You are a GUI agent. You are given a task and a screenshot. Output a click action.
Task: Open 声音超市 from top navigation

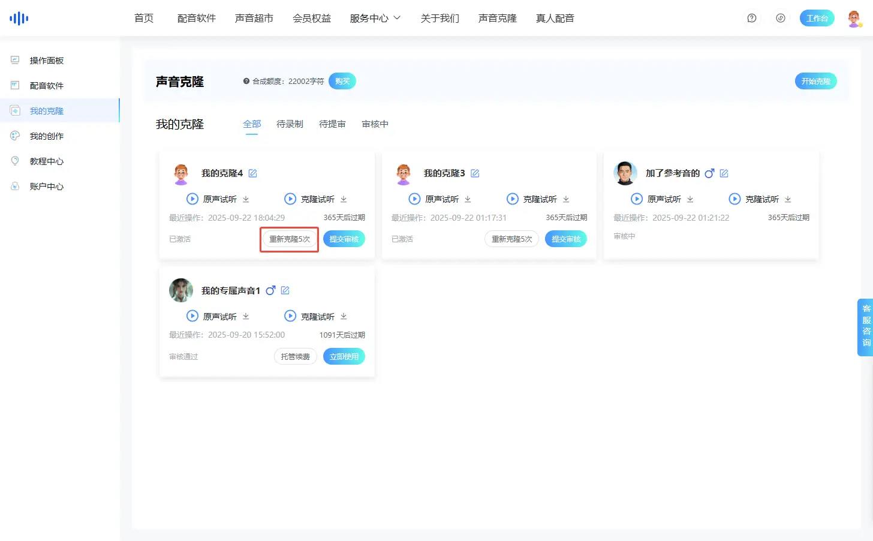pyautogui.click(x=254, y=19)
